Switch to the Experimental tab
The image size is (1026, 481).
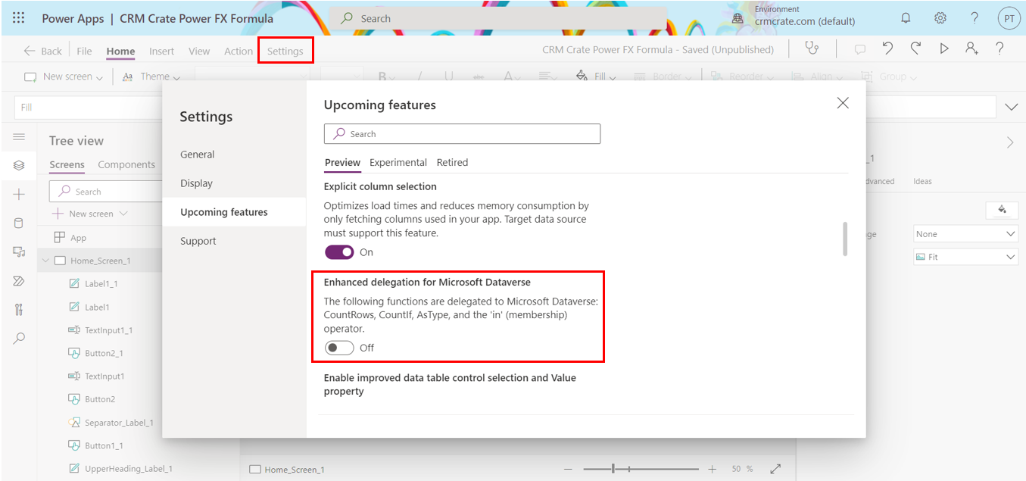(x=398, y=162)
